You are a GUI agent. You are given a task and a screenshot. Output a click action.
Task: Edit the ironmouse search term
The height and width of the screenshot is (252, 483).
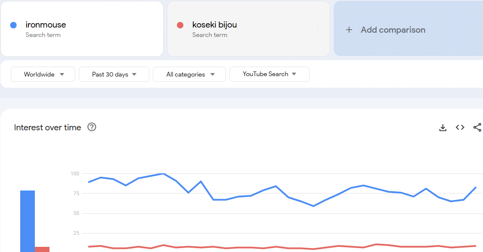click(x=46, y=25)
